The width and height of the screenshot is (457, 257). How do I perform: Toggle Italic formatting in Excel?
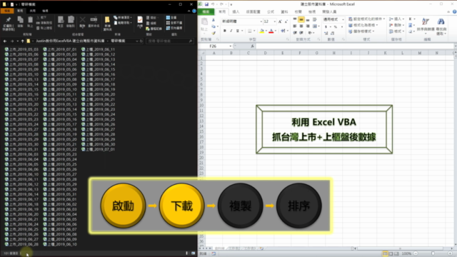pyautogui.click(x=231, y=31)
